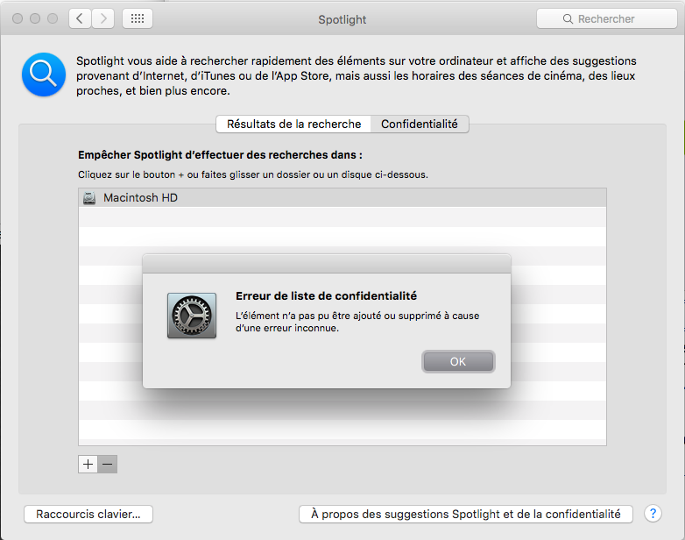Show all preferences grid button
Screen dimensions: 685x540
point(138,18)
